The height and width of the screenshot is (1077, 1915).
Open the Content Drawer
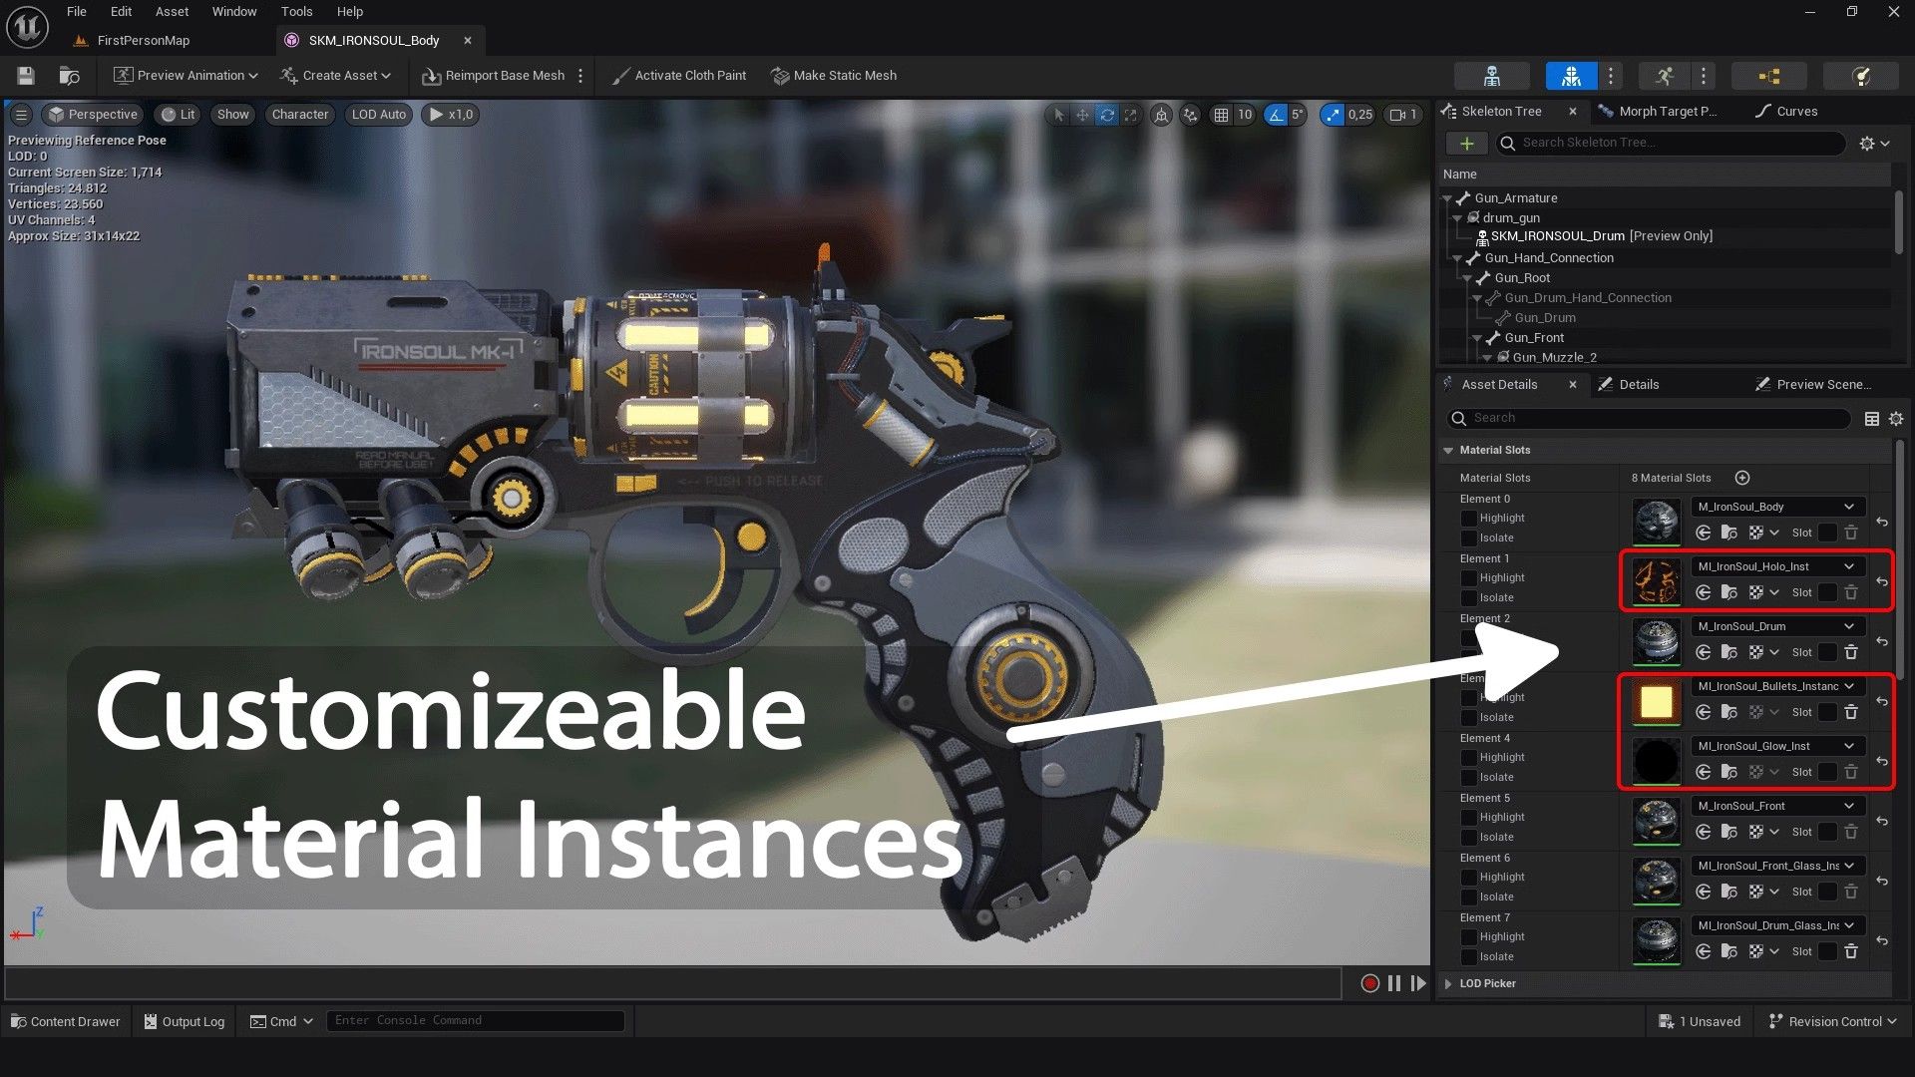[x=66, y=1021]
